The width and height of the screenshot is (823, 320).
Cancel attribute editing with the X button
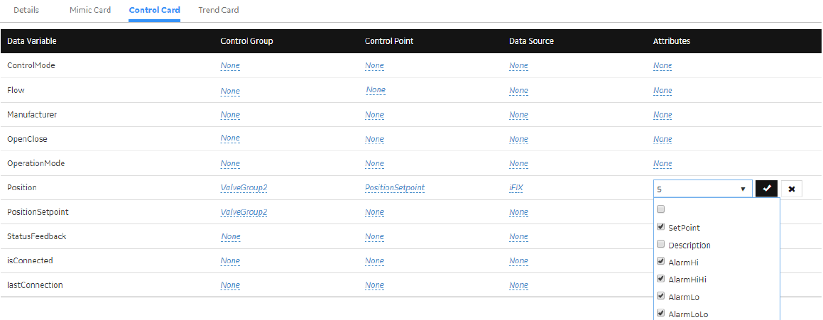pos(792,189)
